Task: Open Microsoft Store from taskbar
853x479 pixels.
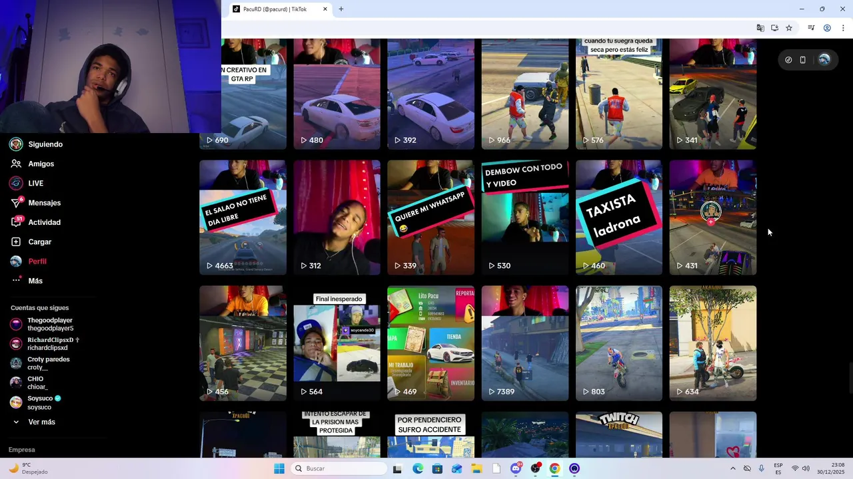Action: pyautogui.click(x=437, y=468)
